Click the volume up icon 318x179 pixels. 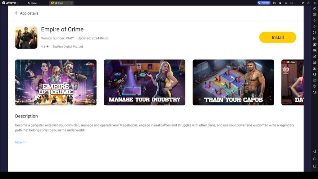tap(315, 21)
